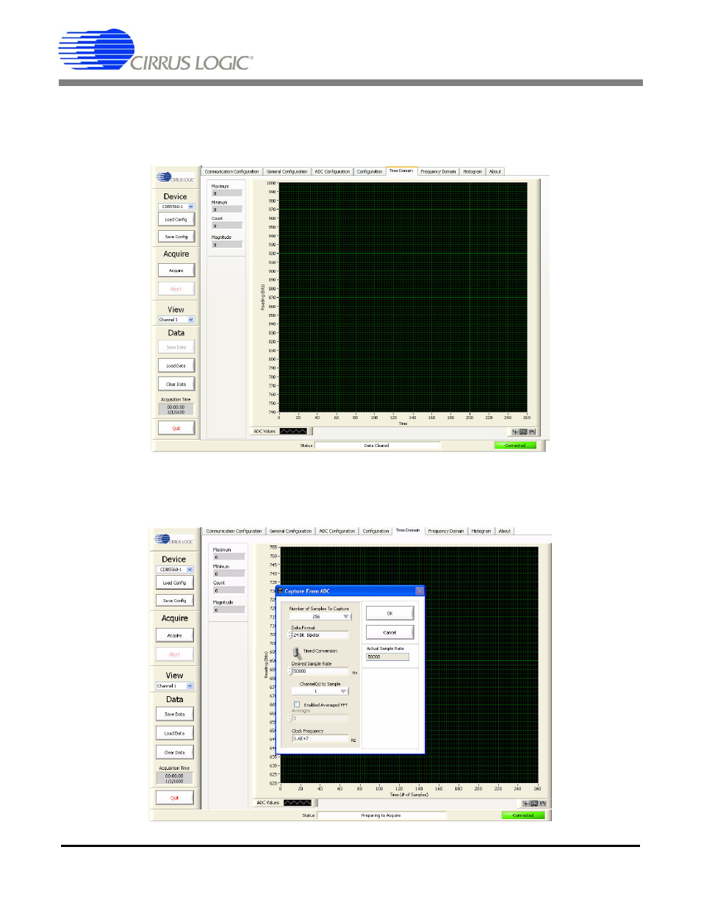Click the Desired Sample Rate increment arrow
Image resolution: width=701 pixels, height=908 pixels.
(x=290, y=668)
